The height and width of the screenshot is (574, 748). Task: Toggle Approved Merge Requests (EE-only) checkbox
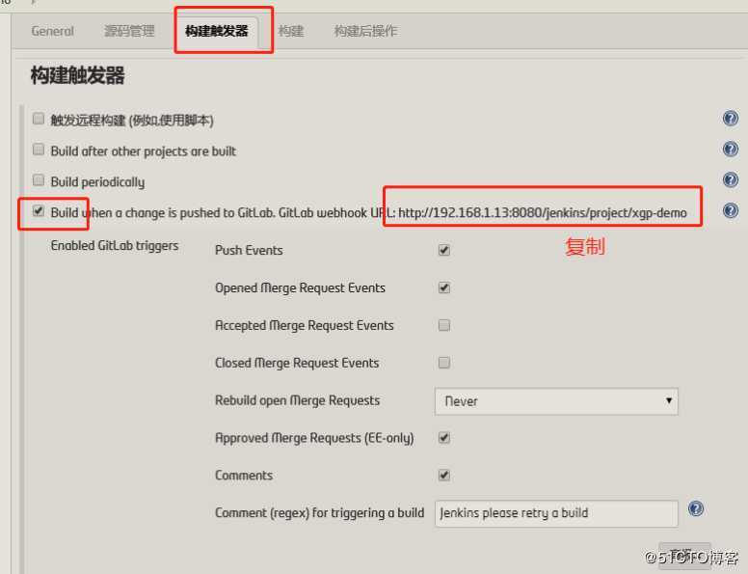[x=444, y=438]
